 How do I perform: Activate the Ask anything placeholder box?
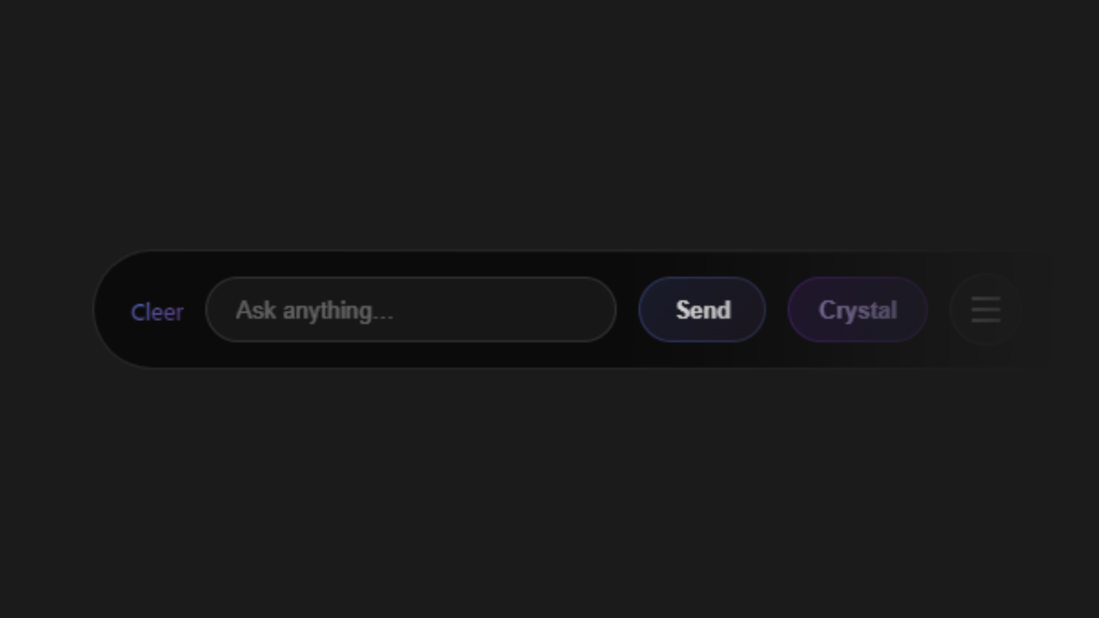click(x=410, y=310)
